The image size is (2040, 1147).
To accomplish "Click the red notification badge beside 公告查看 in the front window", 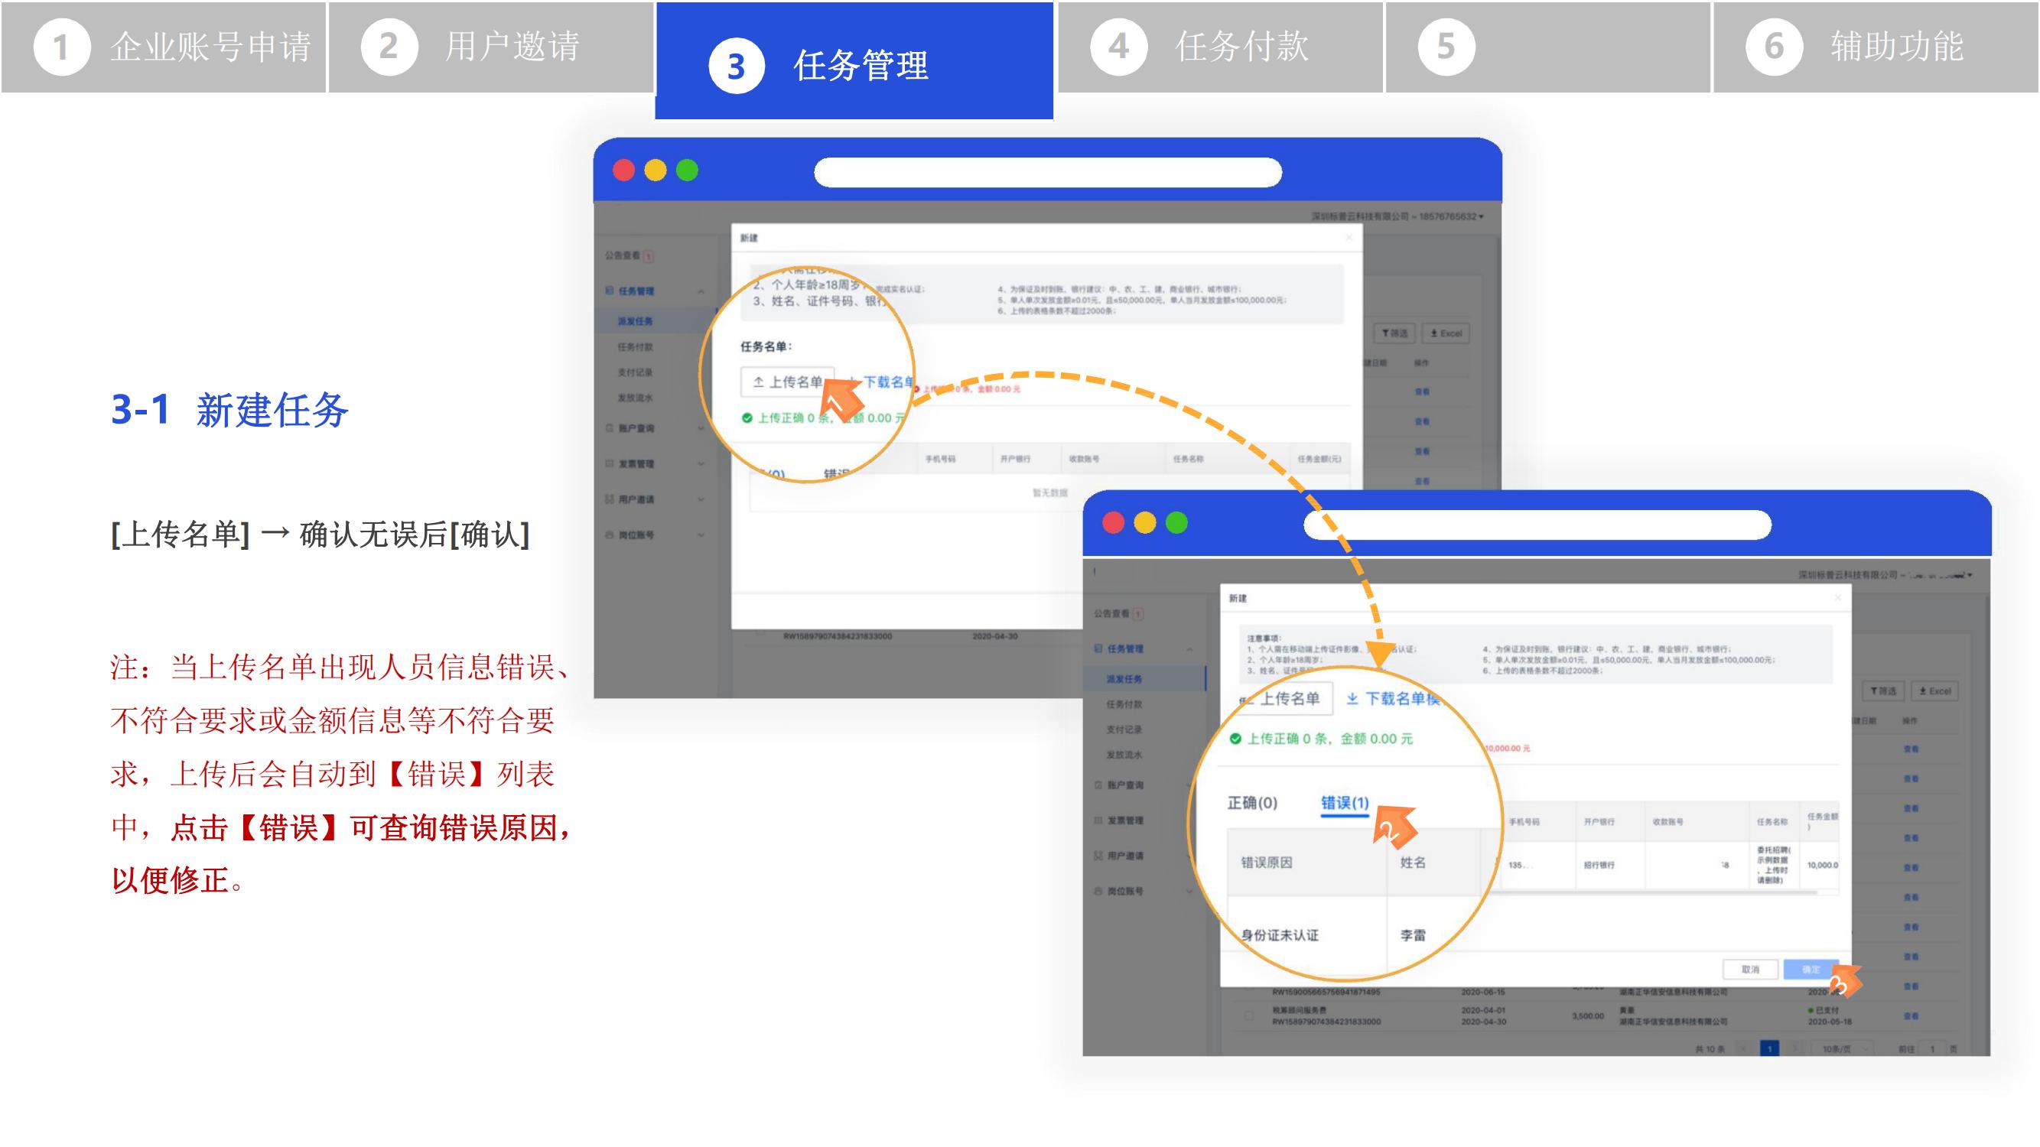I will tap(1138, 613).
